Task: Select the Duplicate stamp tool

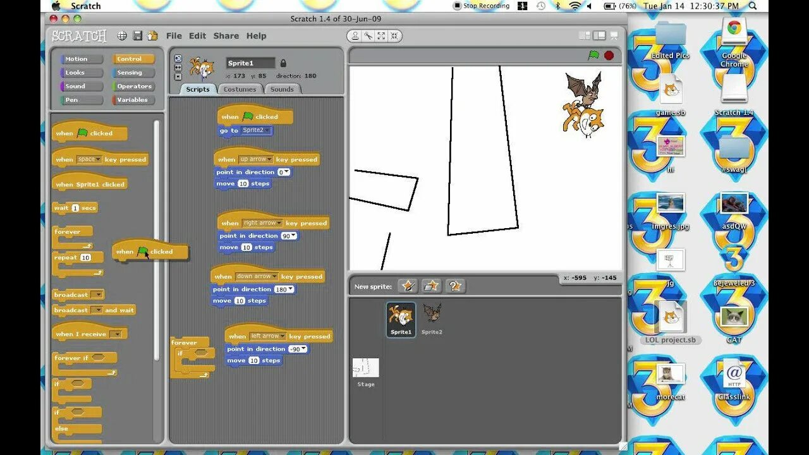Action: (355, 36)
